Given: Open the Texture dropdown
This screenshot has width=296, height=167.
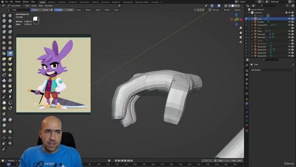Looking at the screenshot, I should (x=89, y=10).
